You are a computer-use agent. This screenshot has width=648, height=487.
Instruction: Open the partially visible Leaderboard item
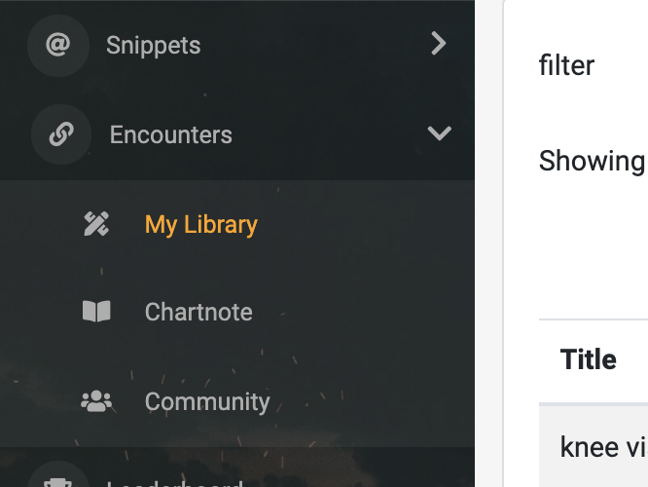pyautogui.click(x=175, y=483)
